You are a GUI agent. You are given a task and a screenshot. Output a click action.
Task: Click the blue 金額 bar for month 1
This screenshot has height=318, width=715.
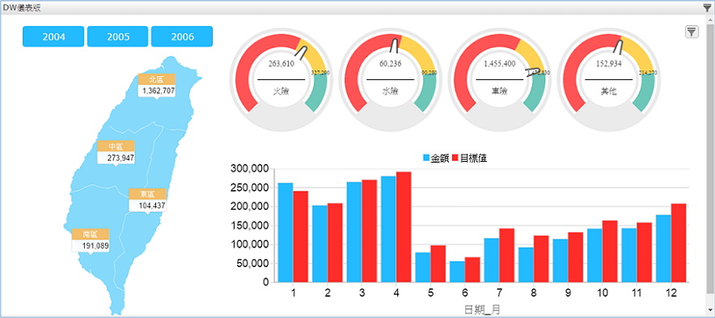285,233
